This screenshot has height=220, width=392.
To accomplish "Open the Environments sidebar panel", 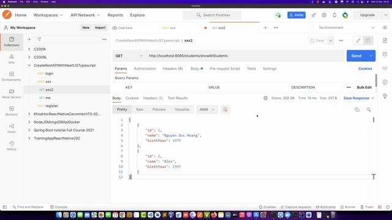I will pos(12,76).
